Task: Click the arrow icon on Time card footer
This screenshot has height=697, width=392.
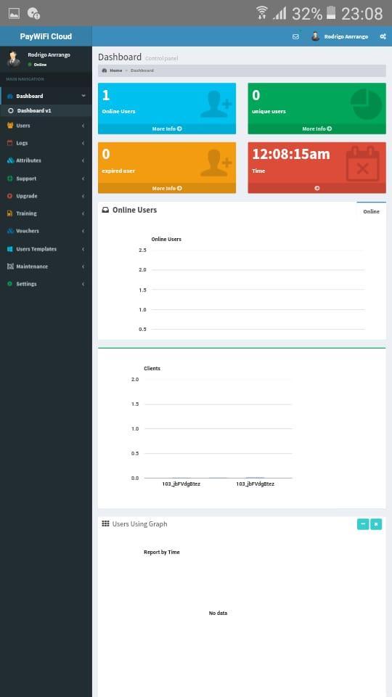Action: tap(317, 188)
